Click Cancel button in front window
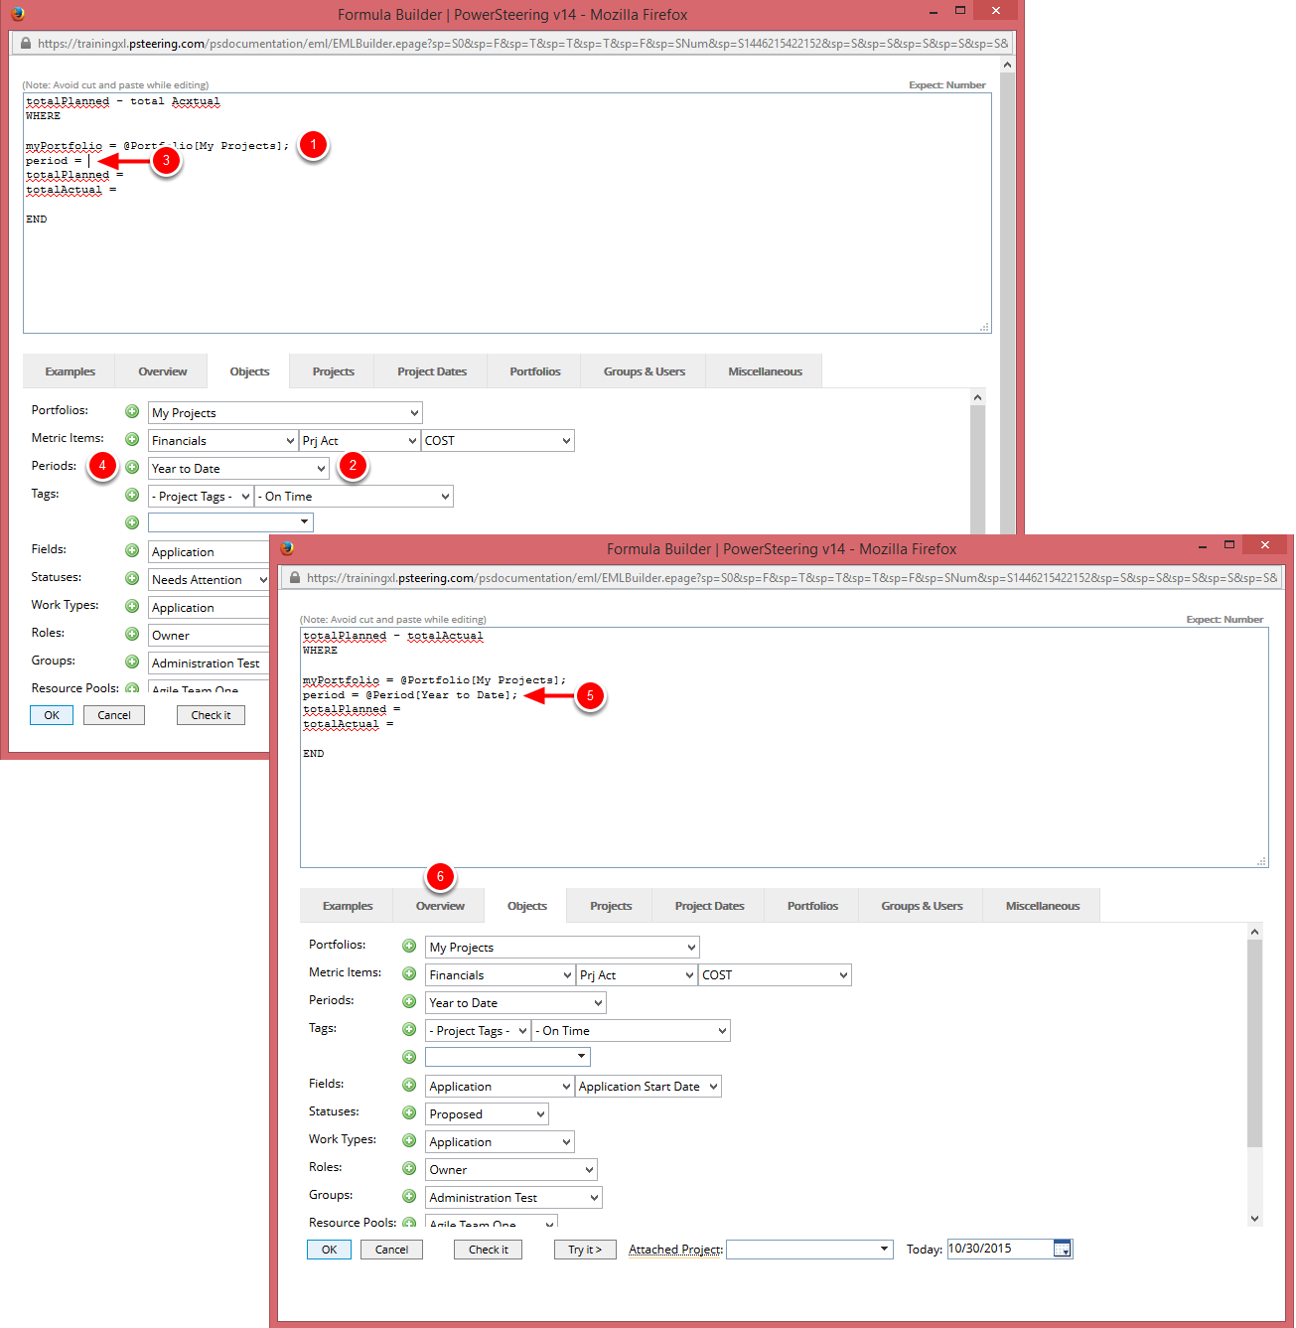This screenshot has height=1328, width=1296. (391, 1250)
